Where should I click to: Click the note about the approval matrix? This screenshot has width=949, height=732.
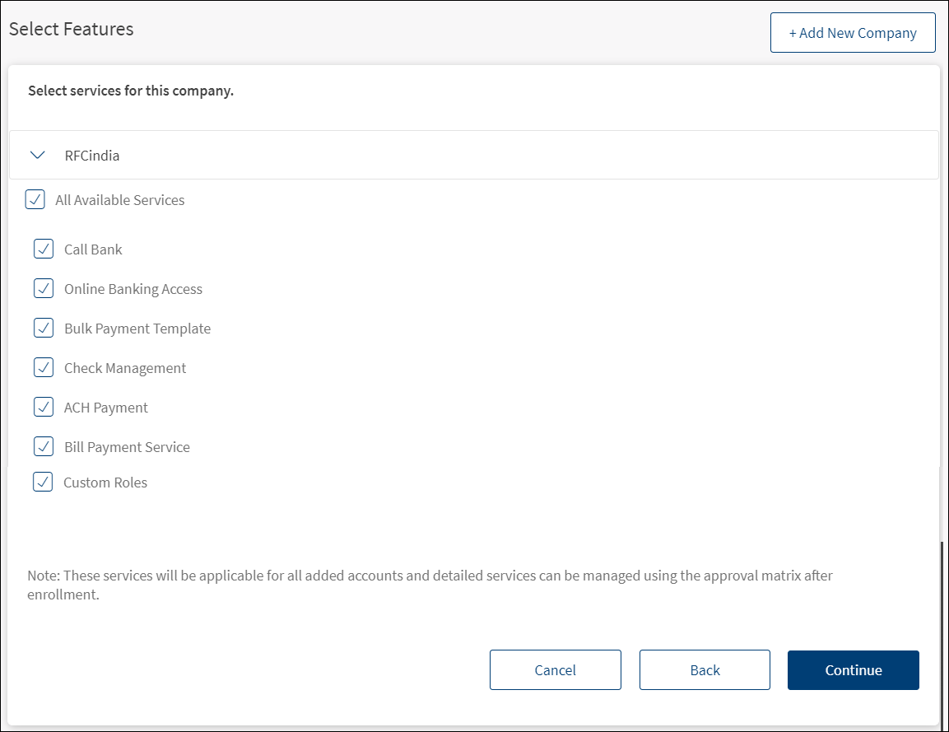(430, 585)
